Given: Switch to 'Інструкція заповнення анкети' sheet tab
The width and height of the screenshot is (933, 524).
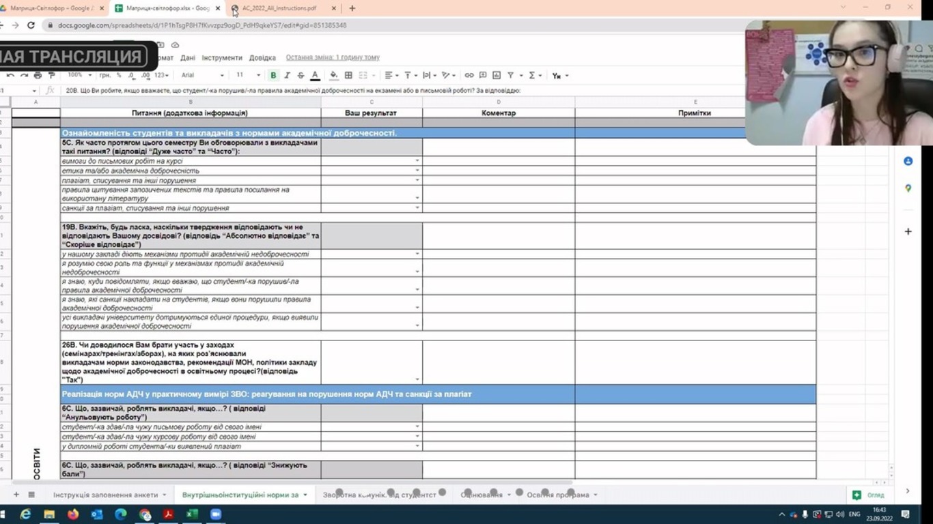Looking at the screenshot, I should (x=105, y=495).
